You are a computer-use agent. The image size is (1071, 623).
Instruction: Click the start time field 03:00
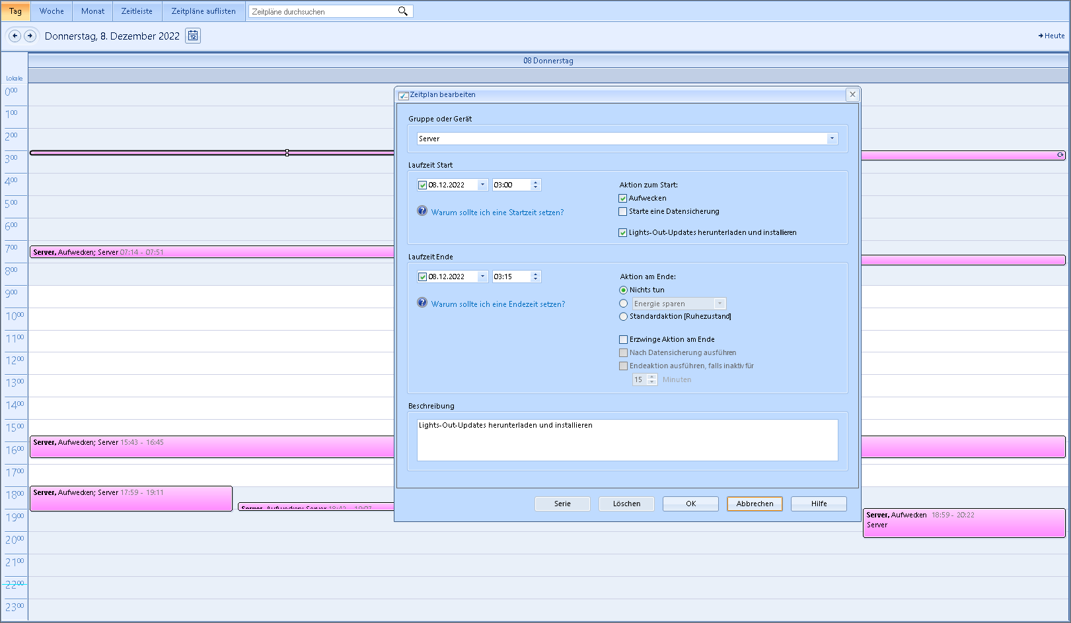[511, 185]
